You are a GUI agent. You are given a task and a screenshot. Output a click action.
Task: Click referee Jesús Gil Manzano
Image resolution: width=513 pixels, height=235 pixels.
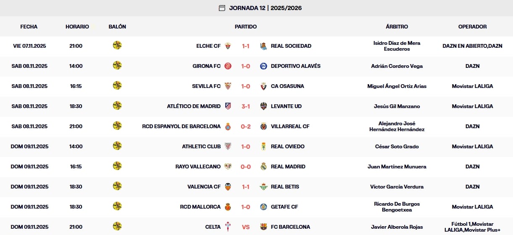click(397, 106)
